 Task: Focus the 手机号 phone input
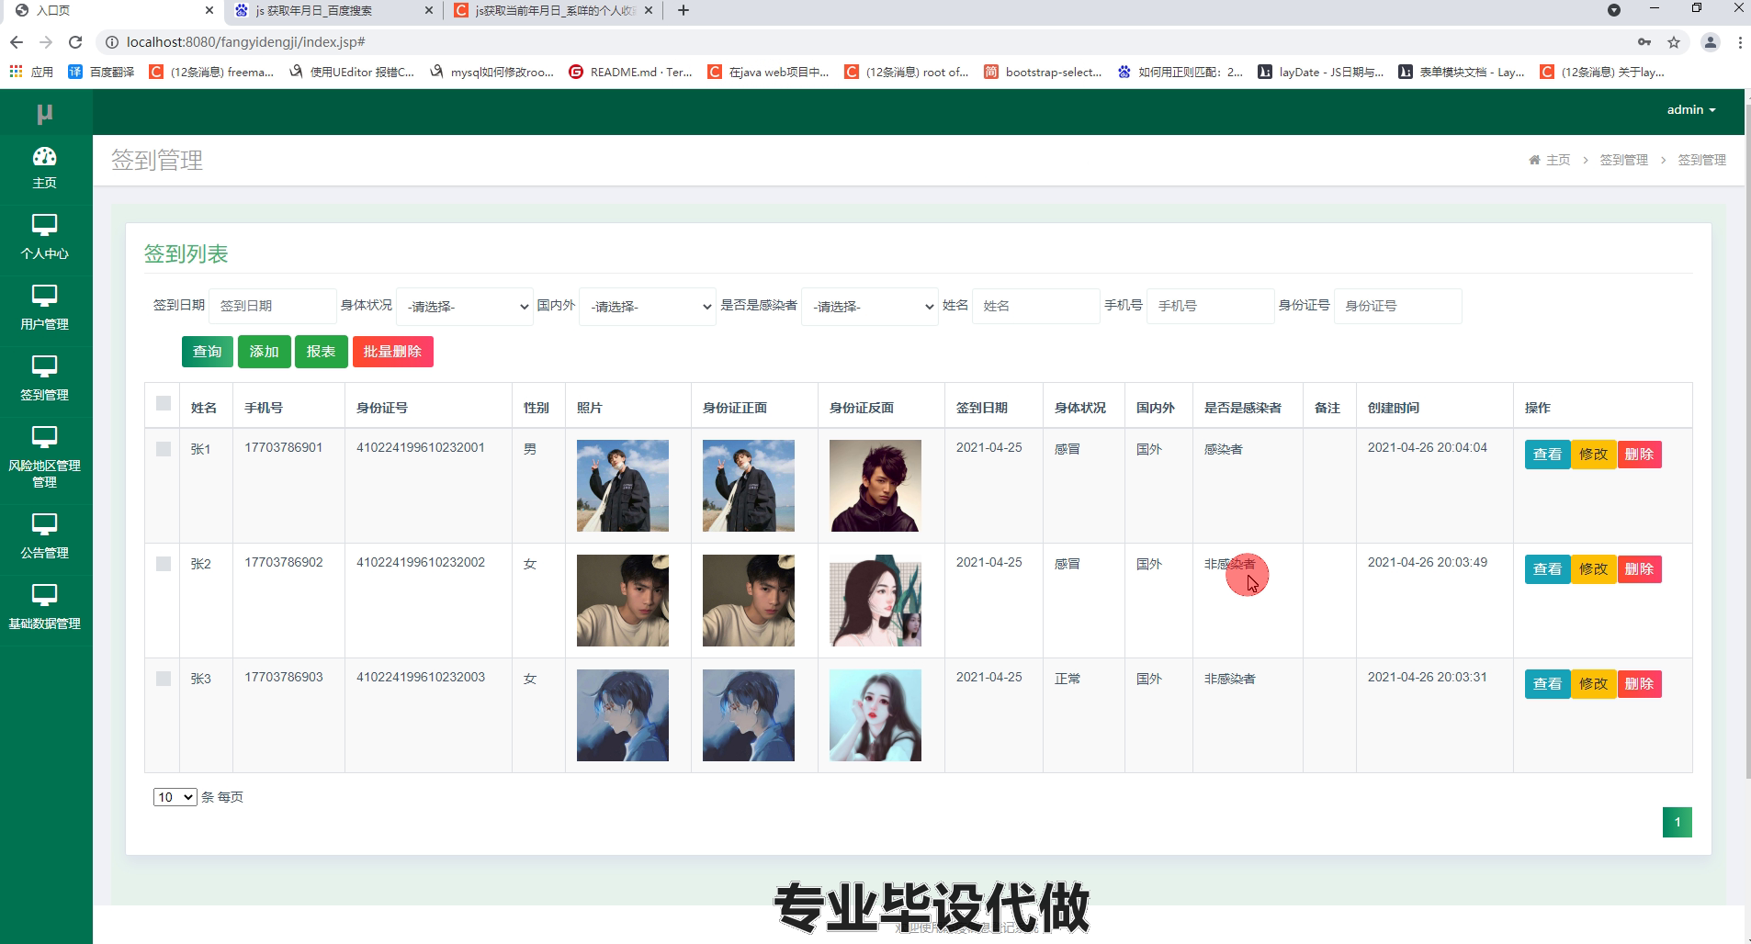(x=1210, y=306)
